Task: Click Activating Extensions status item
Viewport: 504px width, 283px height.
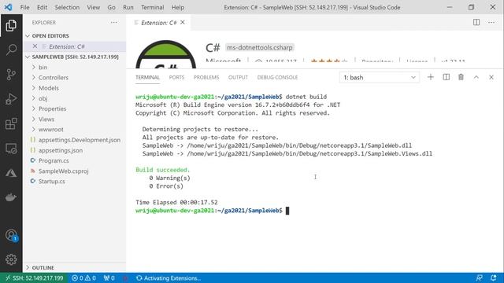Action: pyautogui.click(x=169, y=277)
